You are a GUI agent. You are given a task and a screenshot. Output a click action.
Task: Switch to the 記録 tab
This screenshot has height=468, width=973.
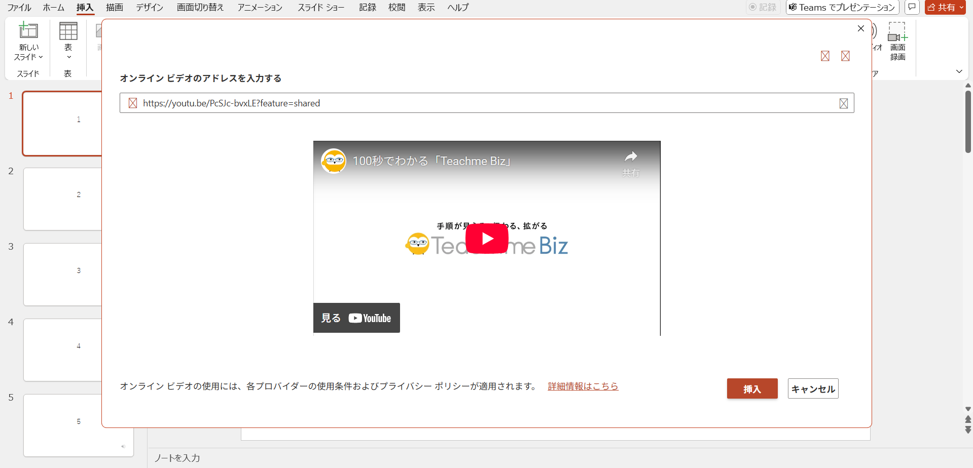click(x=368, y=8)
